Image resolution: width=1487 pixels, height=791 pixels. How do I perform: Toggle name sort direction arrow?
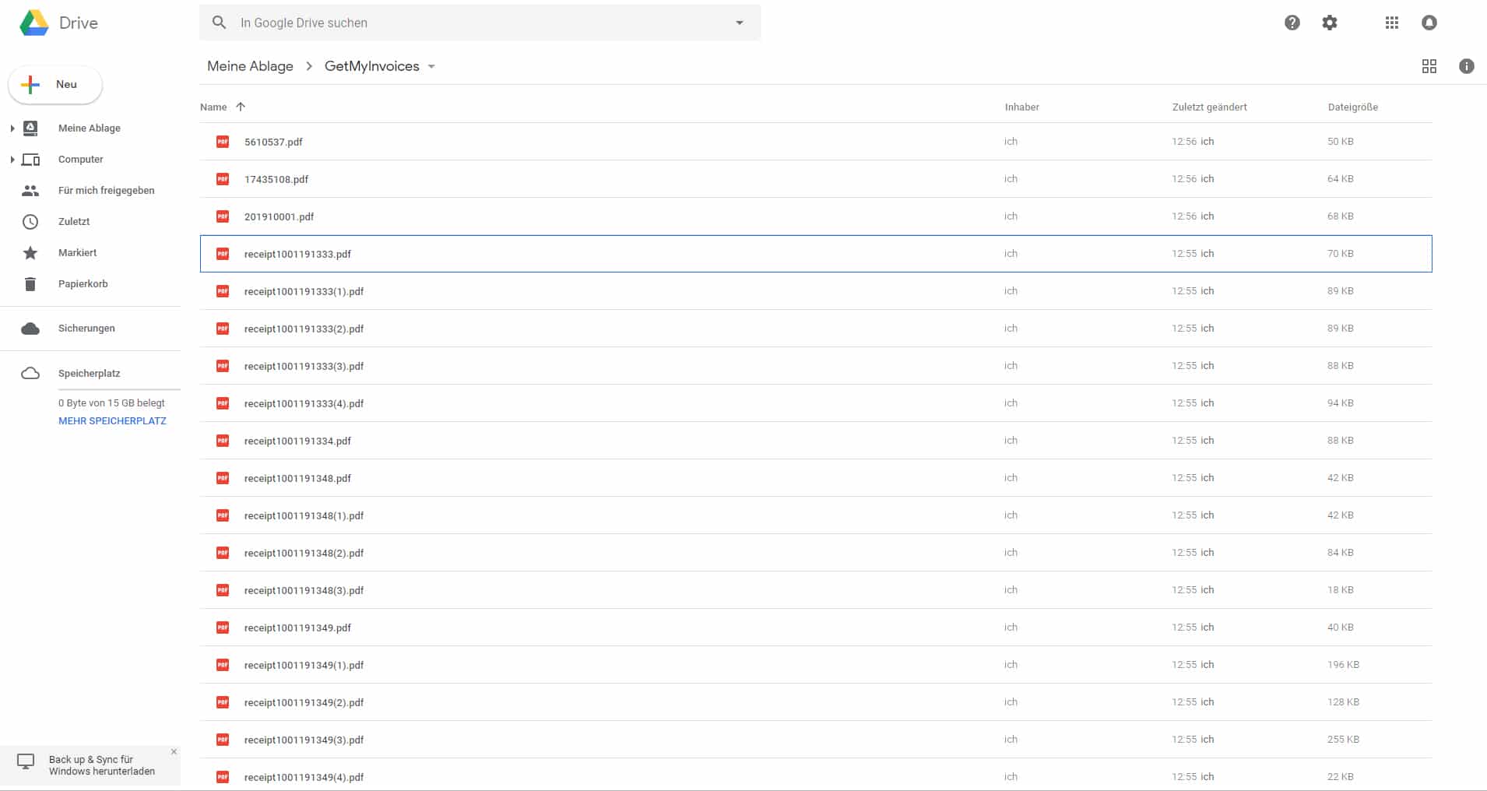pyautogui.click(x=241, y=107)
